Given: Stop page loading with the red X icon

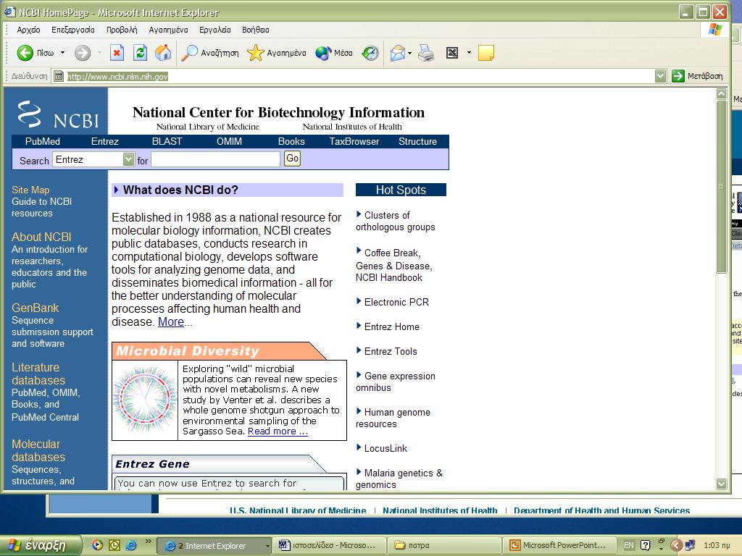Looking at the screenshot, I should click(117, 52).
